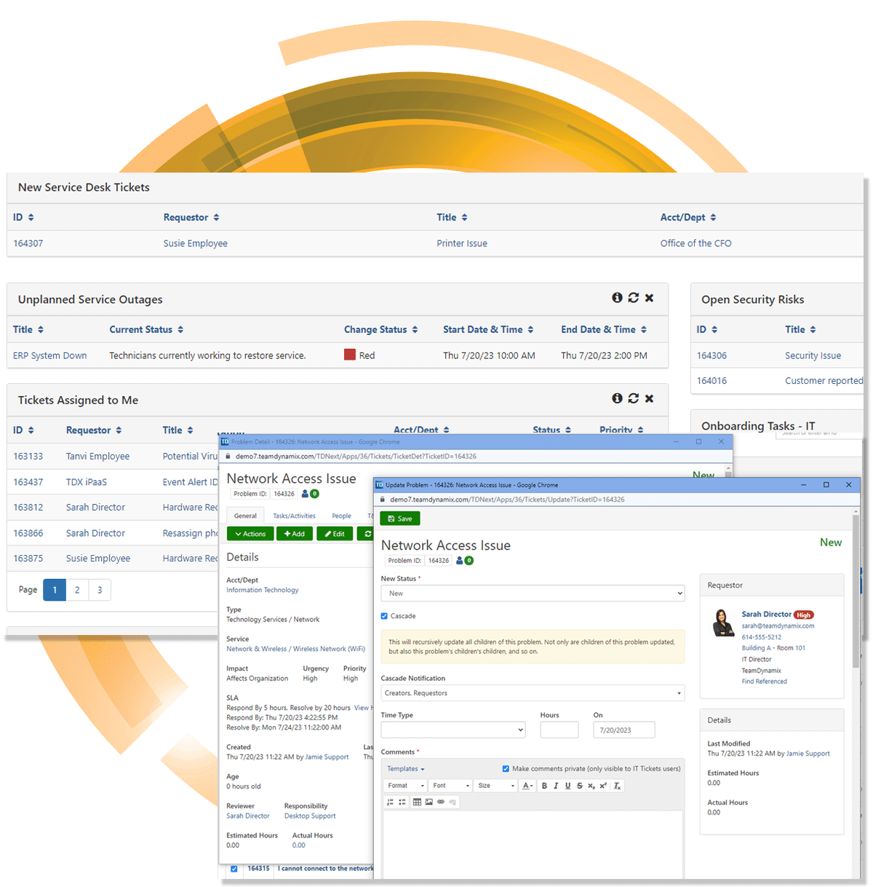Viewport: 873px width, 887px height.
Task: Open the New Status dropdown
Action: point(533,594)
